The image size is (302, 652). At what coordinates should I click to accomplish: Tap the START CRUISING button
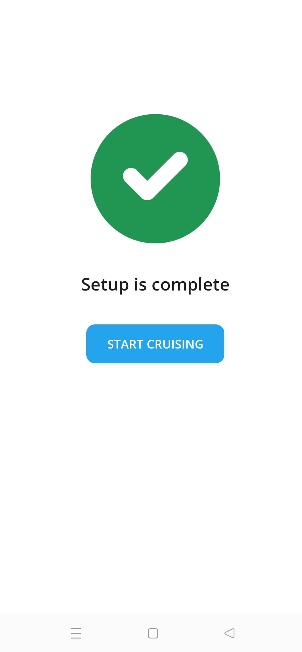[x=155, y=344]
